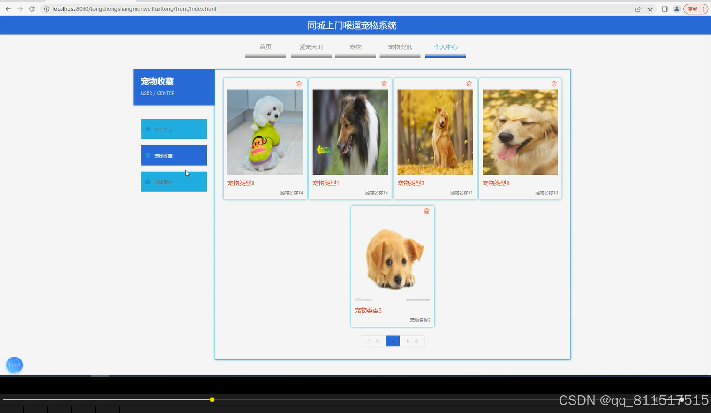The image size is (711, 413).
Task: Select 宠物预约 in the sidebar menu
Action: click(x=174, y=182)
